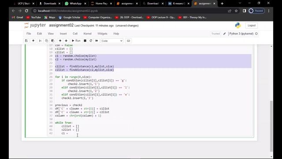The image size is (282, 159).
Task: Reload the page
Action: click(26, 11)
